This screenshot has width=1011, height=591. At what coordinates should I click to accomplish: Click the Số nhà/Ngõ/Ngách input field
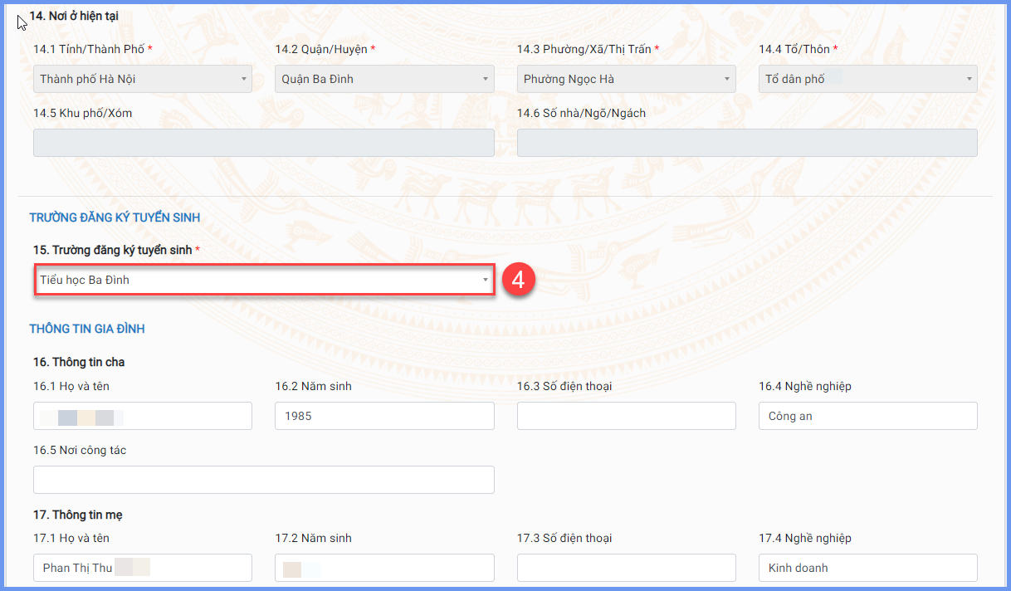[747, 143]
